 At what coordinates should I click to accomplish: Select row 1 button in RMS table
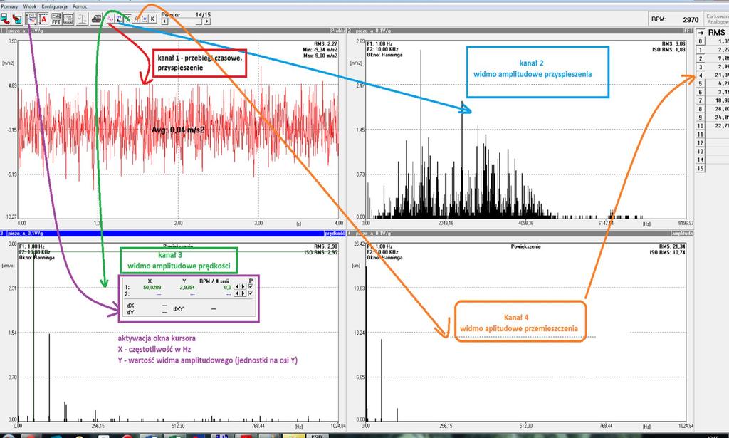pos(701,50)
